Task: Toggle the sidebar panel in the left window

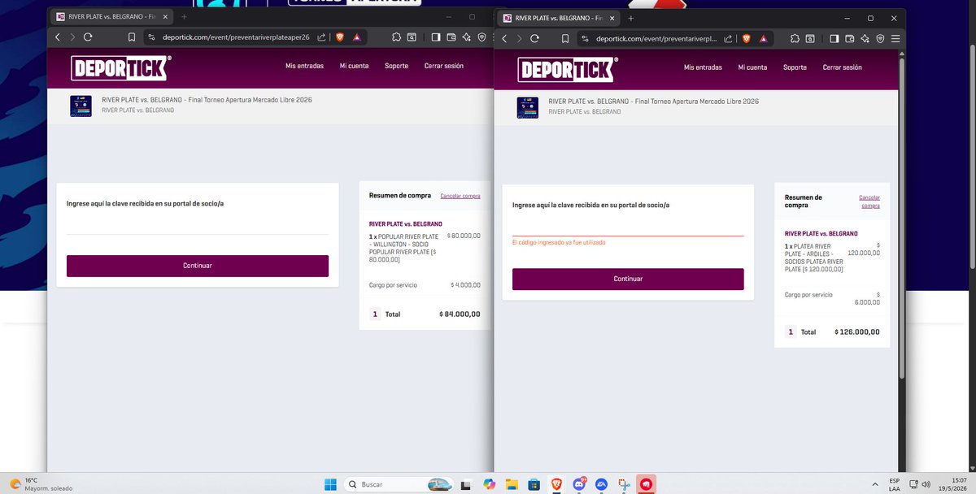Action: coord(436,37)
